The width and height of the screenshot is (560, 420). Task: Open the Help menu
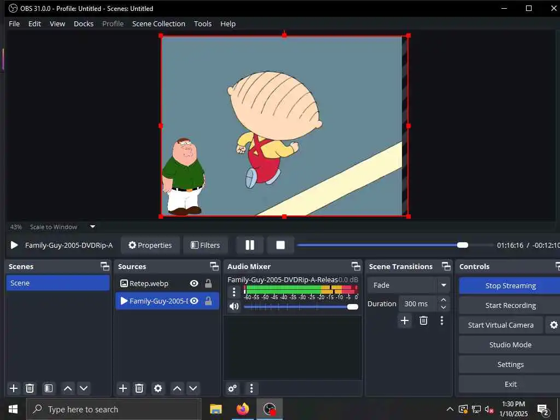228,24
